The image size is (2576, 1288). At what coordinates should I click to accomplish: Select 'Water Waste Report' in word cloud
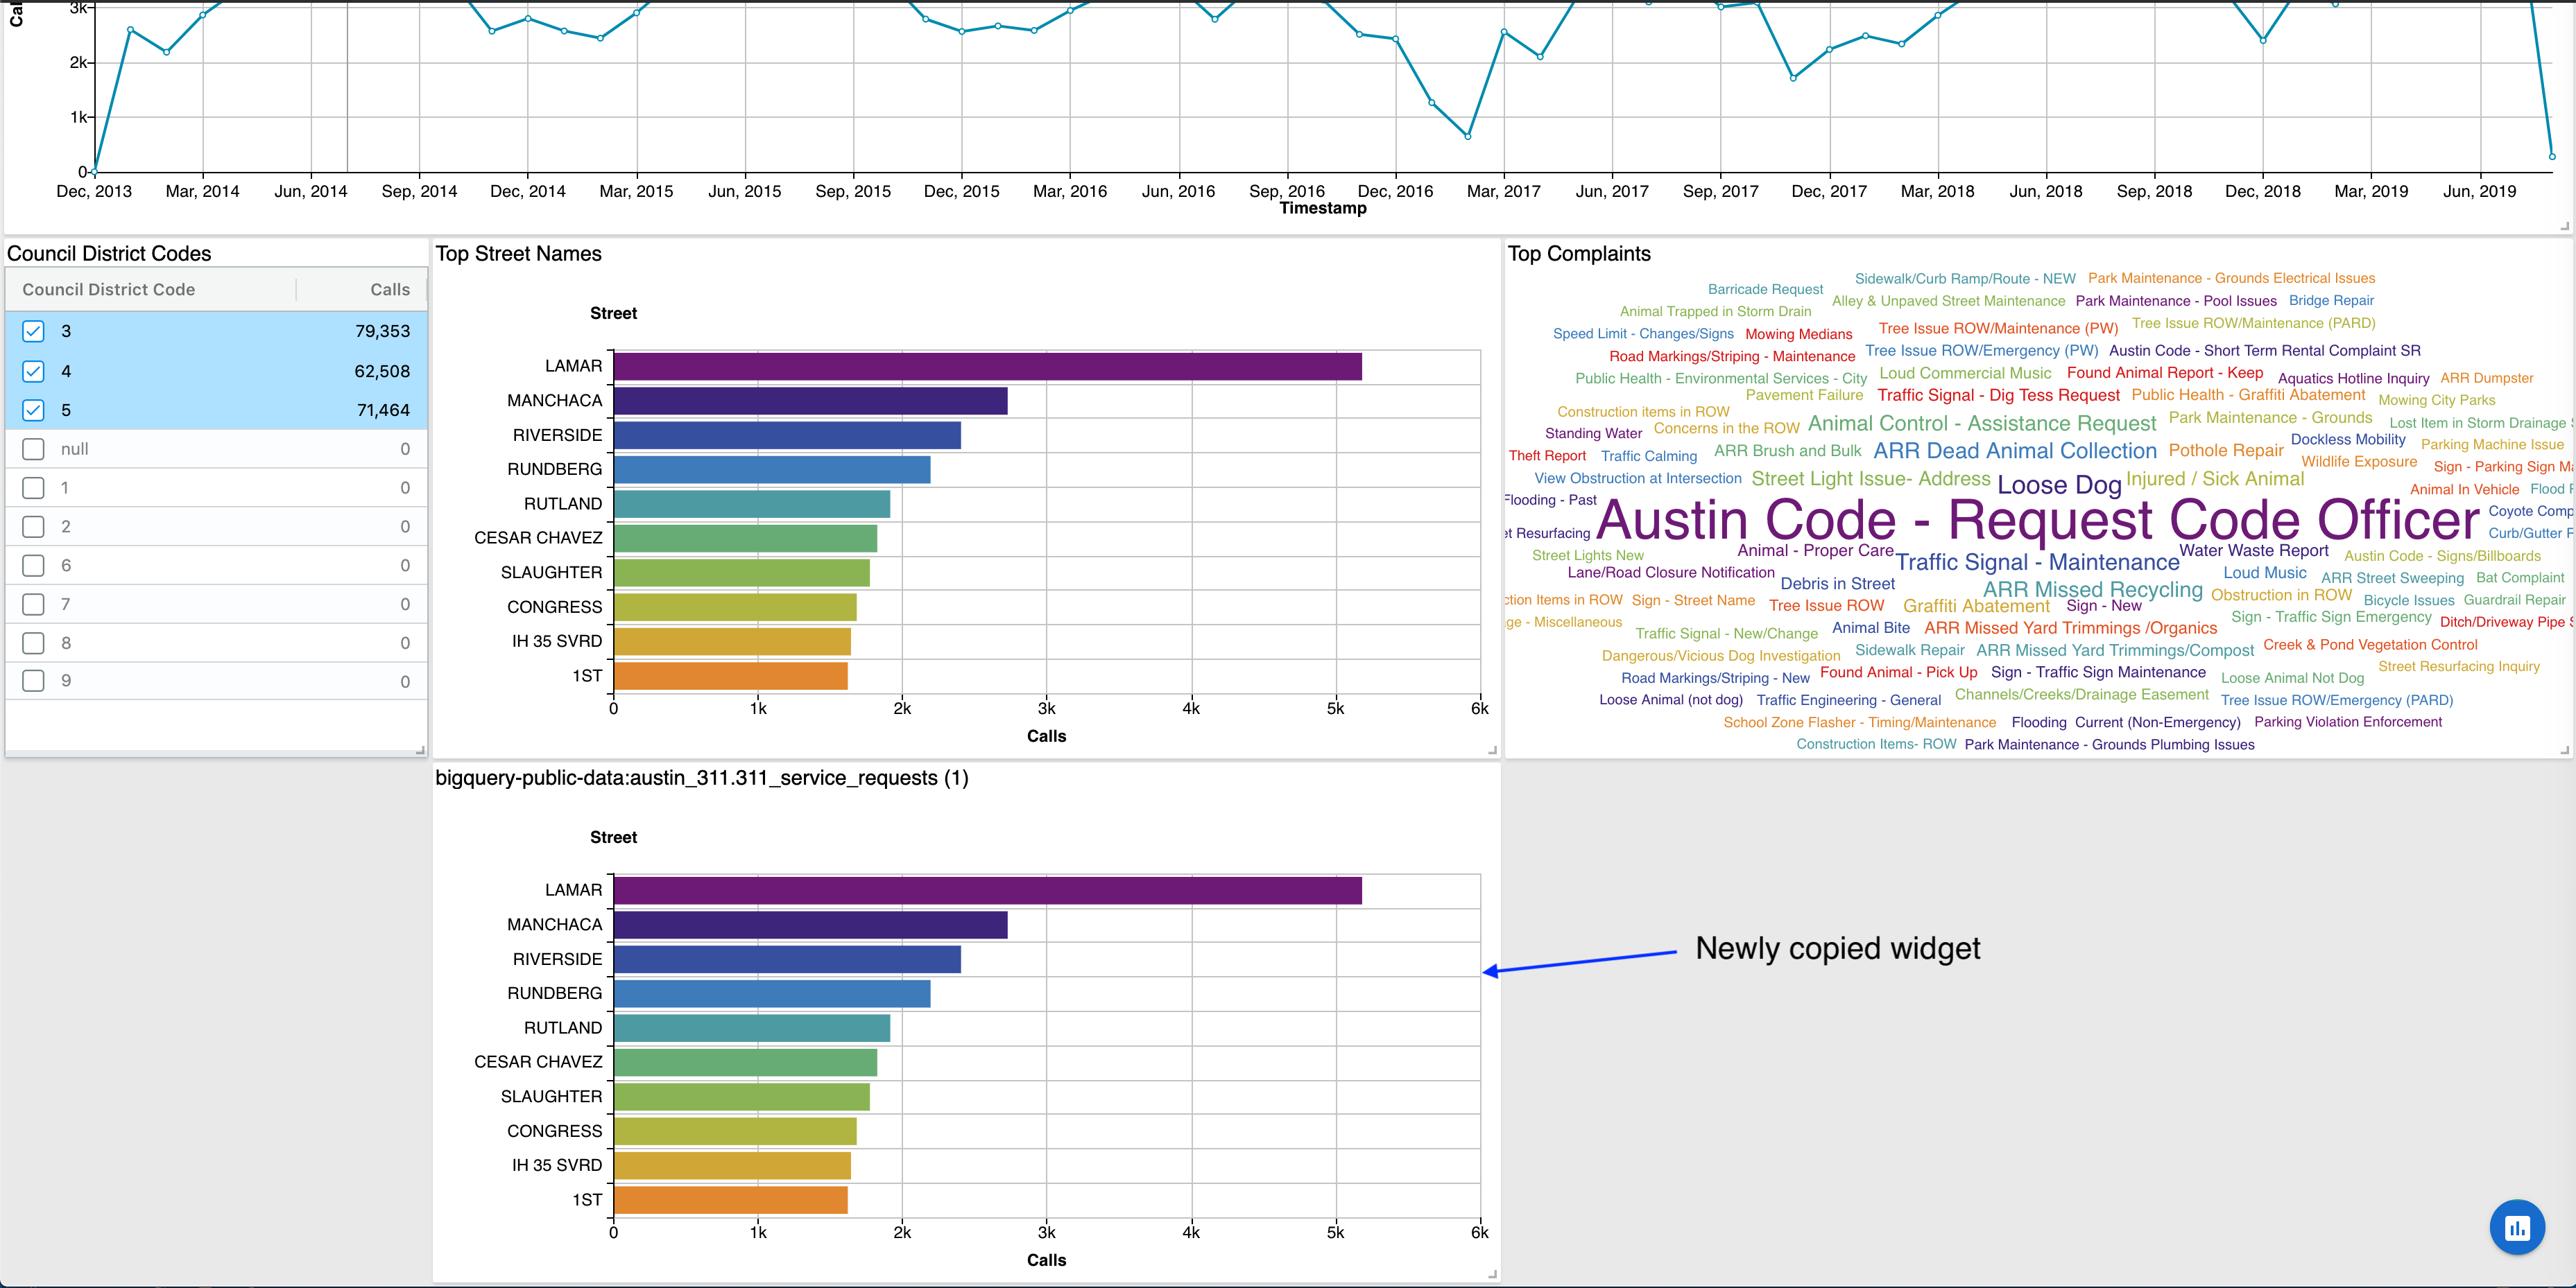point(2254,550)
